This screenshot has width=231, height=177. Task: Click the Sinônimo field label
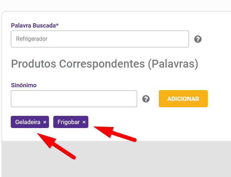pos(24,85)
